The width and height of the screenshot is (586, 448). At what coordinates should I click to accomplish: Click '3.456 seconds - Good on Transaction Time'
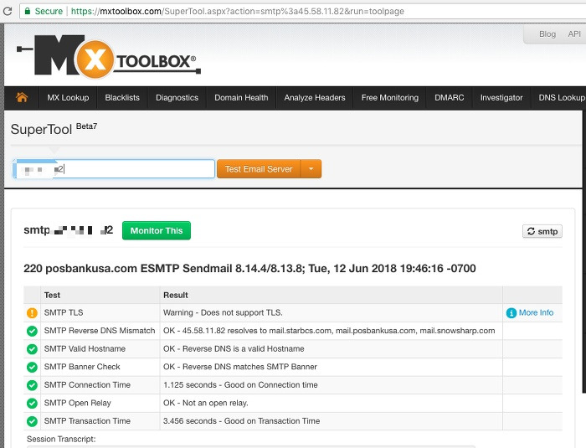pyautogui.click(x=241, y=420)
